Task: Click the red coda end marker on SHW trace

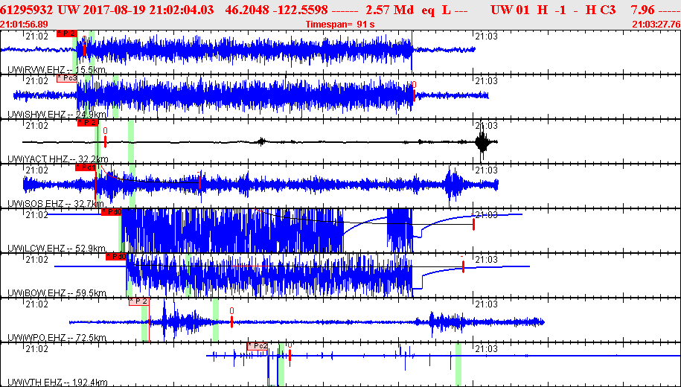Action: point(414,95)
